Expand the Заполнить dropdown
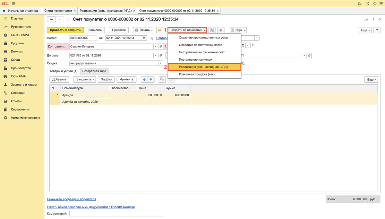 85,79
